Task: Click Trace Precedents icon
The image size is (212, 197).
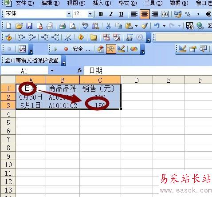Action: click(22, 37)
